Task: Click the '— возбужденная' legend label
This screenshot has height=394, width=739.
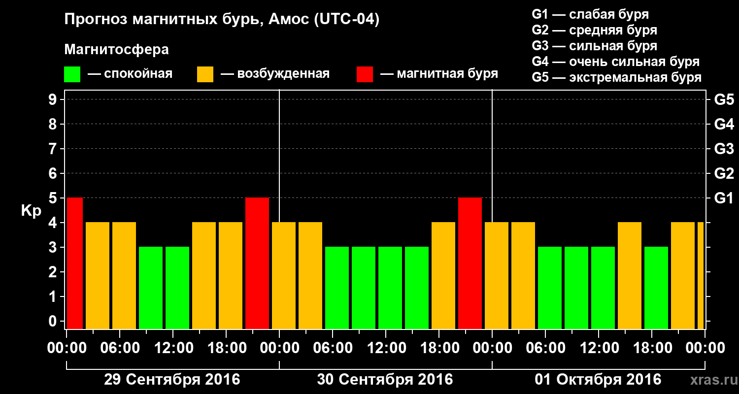Action: coord(275,74)
